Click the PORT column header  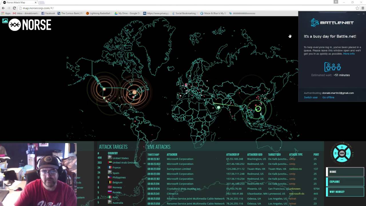(x=316, y=154)
